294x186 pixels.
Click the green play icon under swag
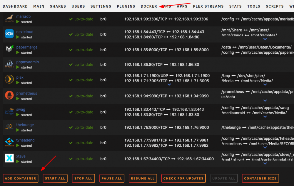point(18,115)
